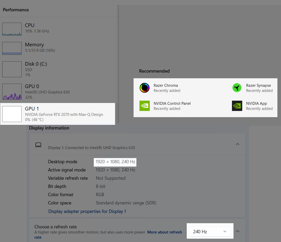Click the Standard dynamic range (SDR) value

tap(126, 203)
